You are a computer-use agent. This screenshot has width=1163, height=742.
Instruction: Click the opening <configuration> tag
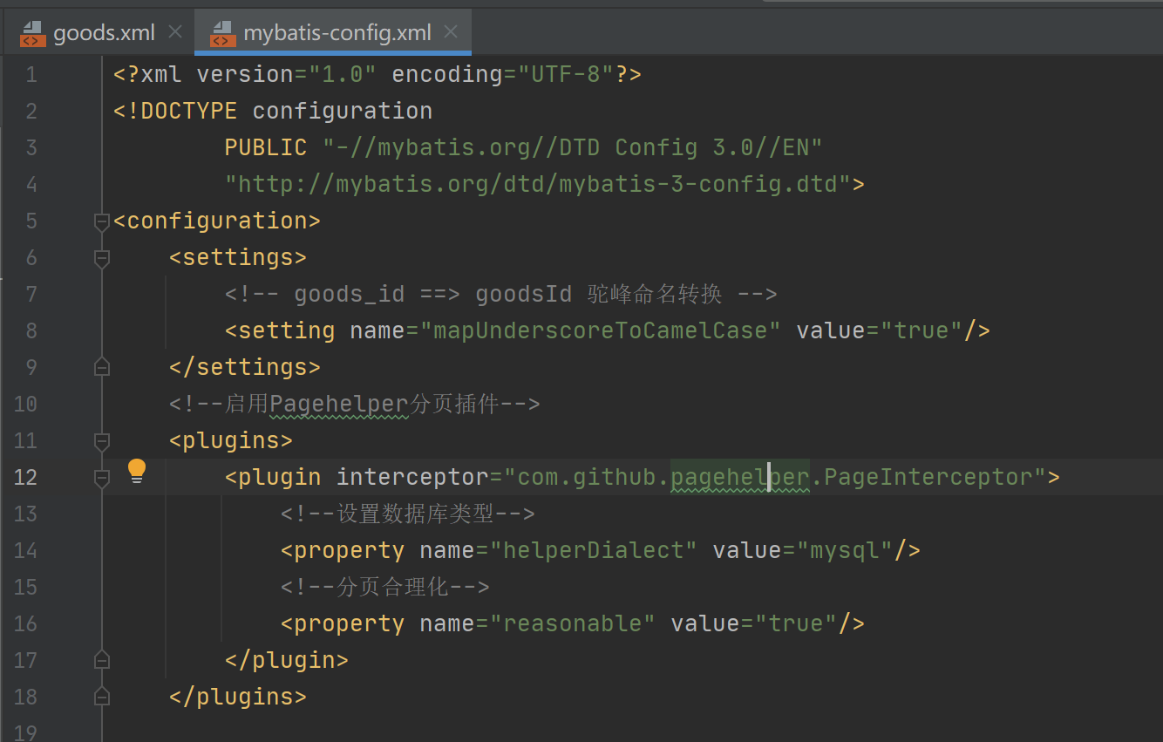[217, 221]
